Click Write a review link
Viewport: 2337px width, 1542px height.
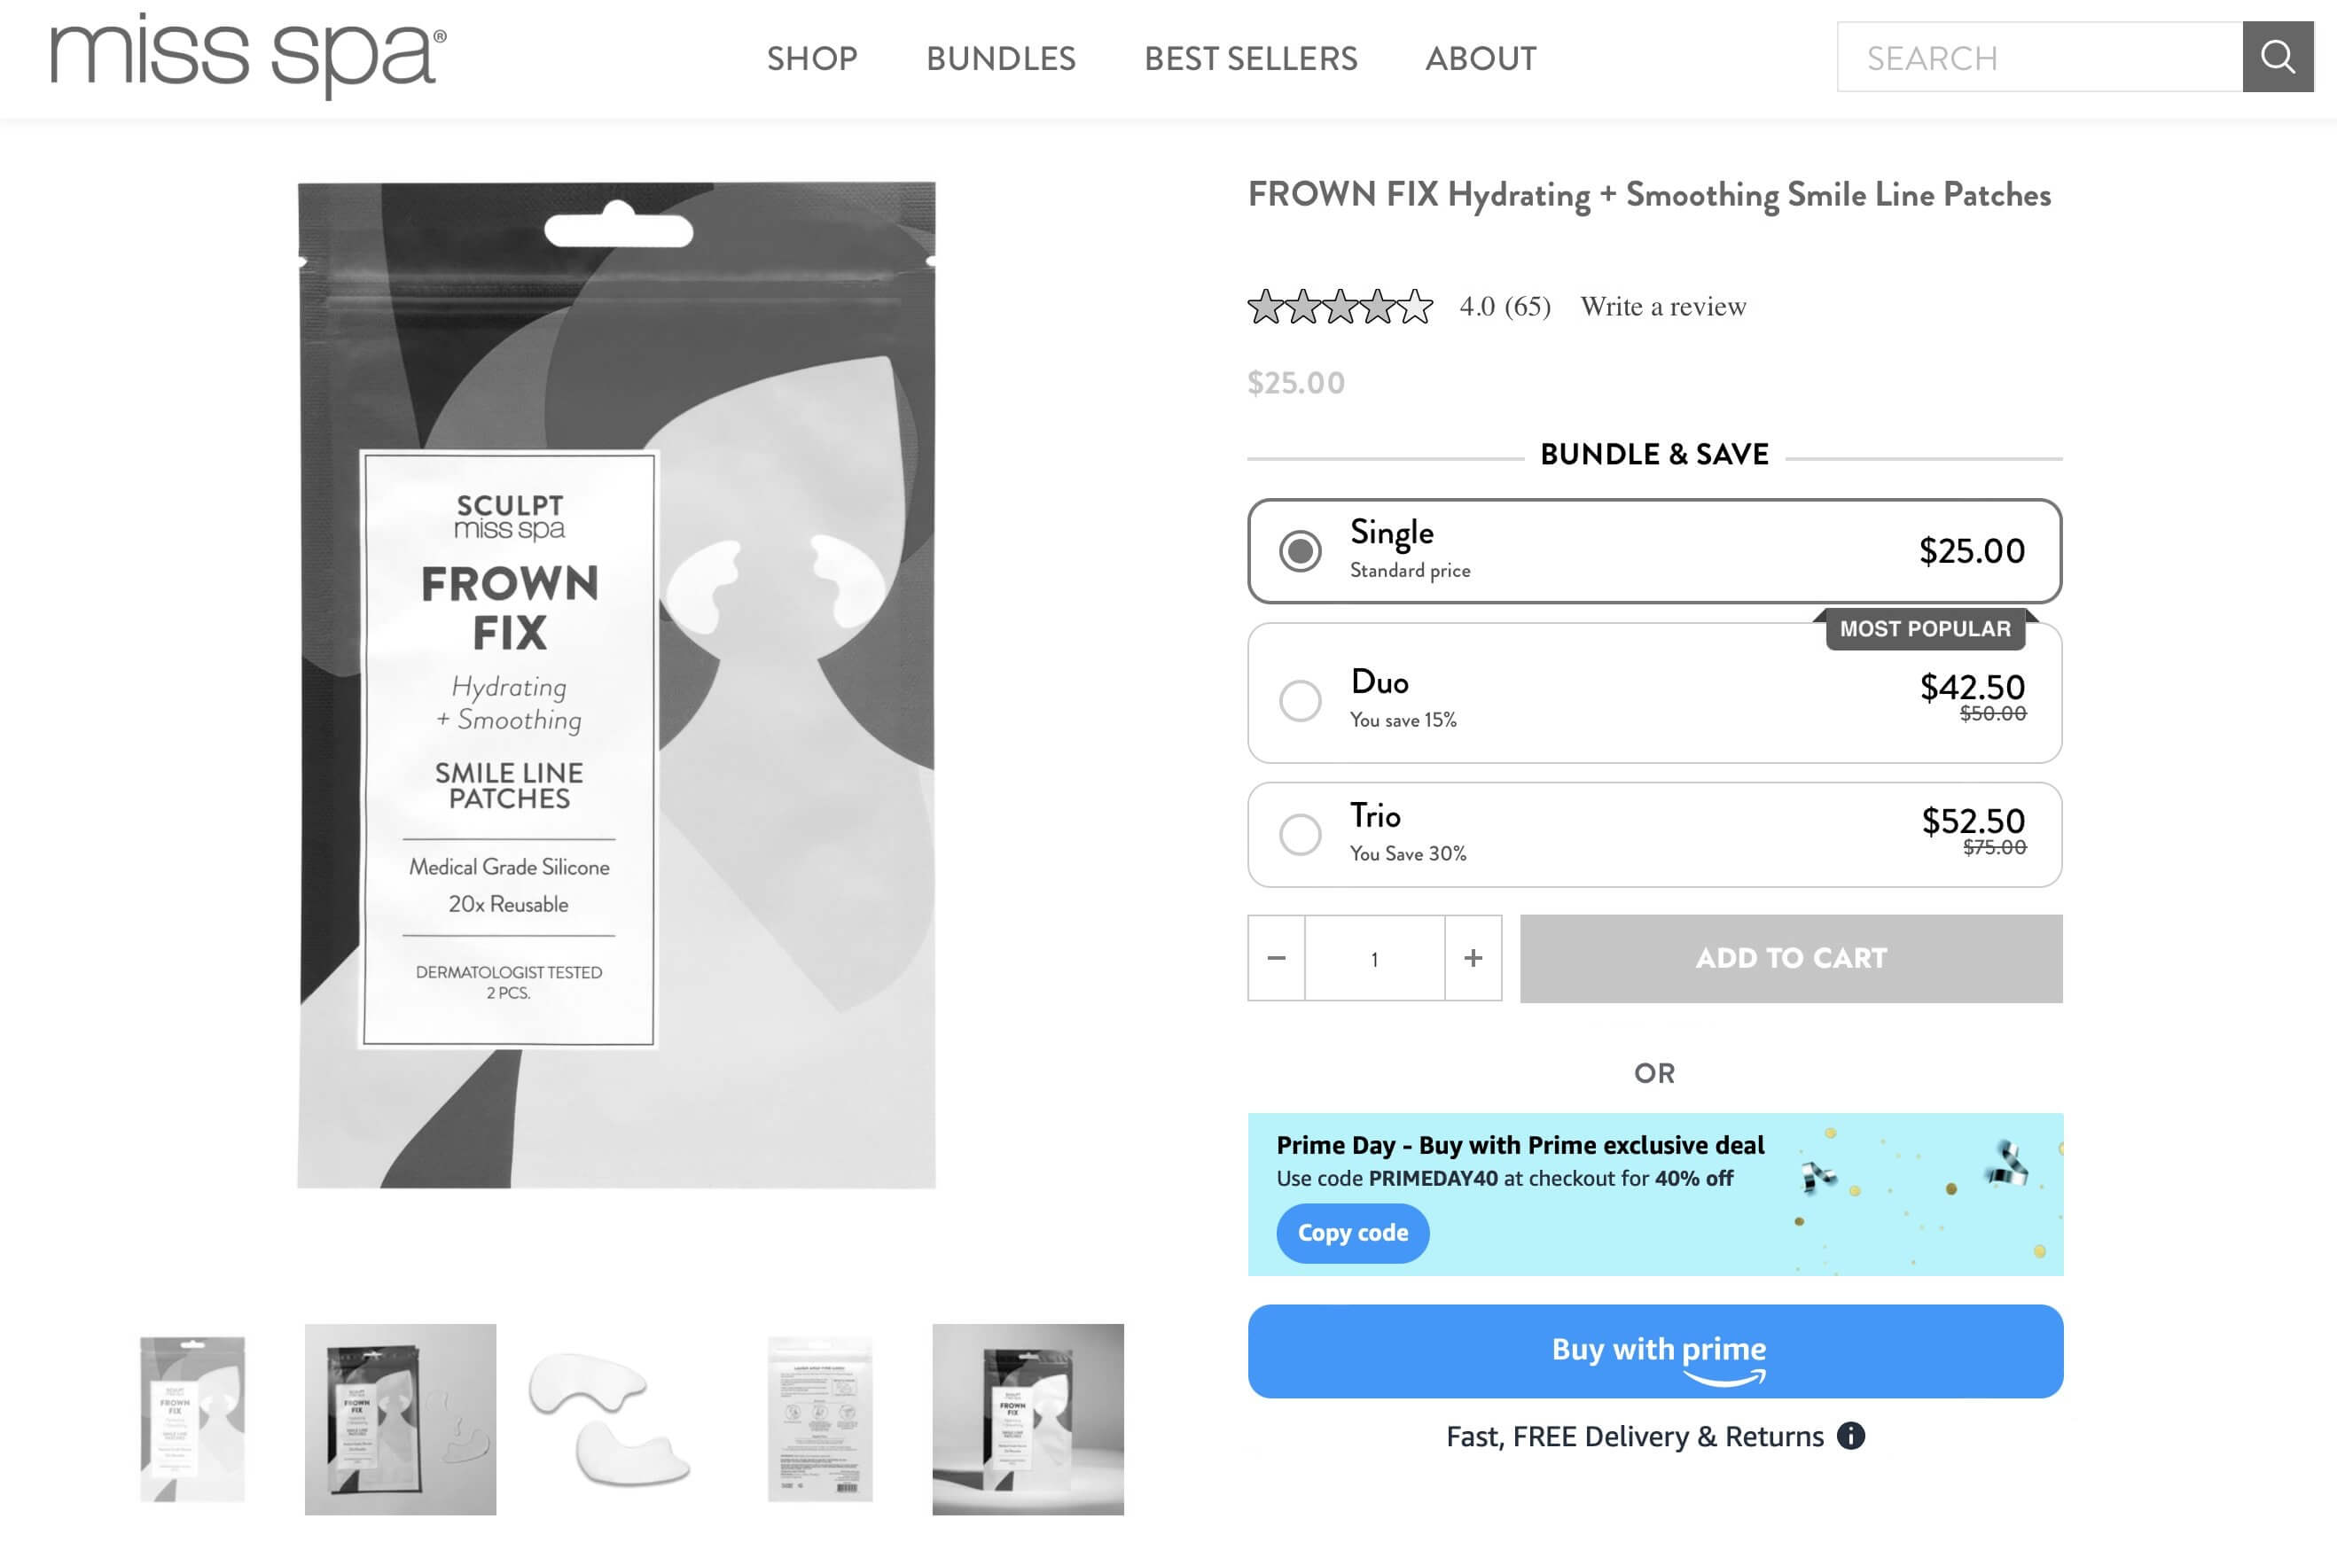point(1662,307)
